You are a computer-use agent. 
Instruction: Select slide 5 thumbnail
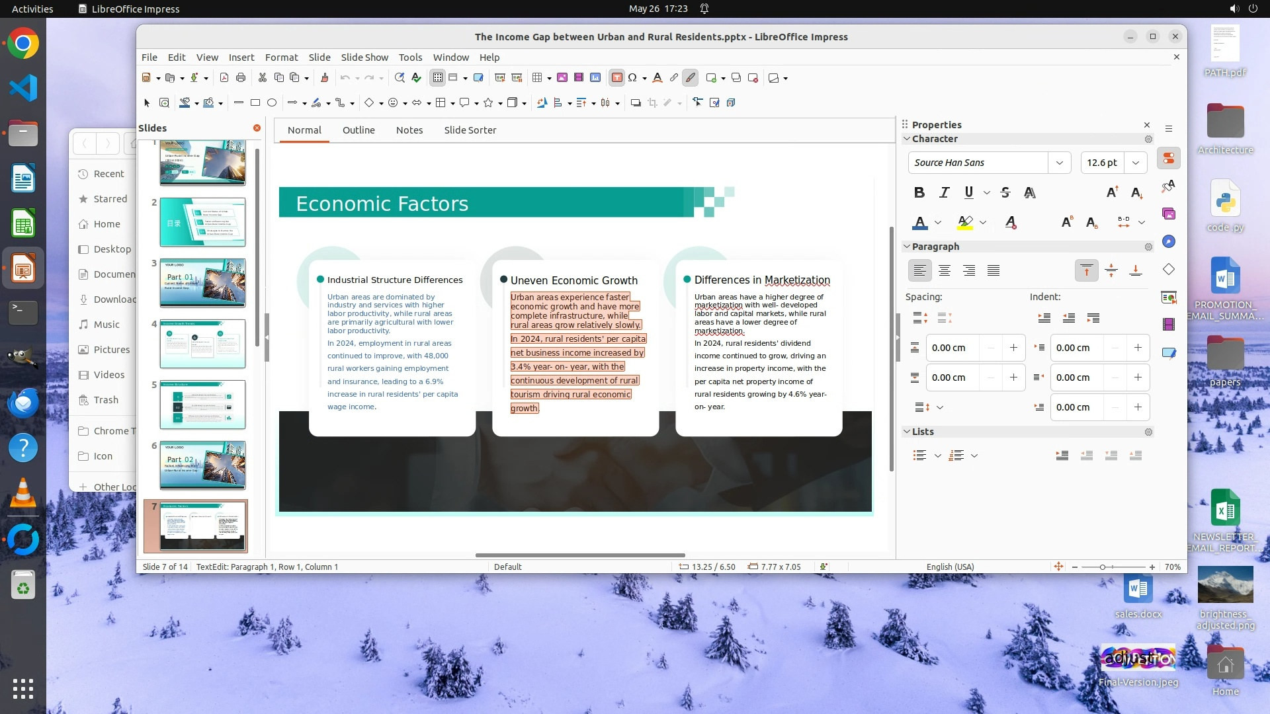coord(202,405)
